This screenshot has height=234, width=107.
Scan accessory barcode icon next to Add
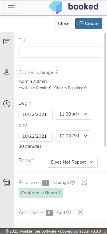81,212
